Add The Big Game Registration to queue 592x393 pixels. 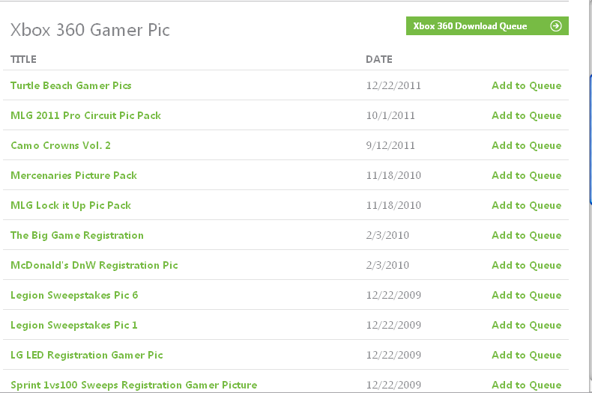tap(526, 235)
